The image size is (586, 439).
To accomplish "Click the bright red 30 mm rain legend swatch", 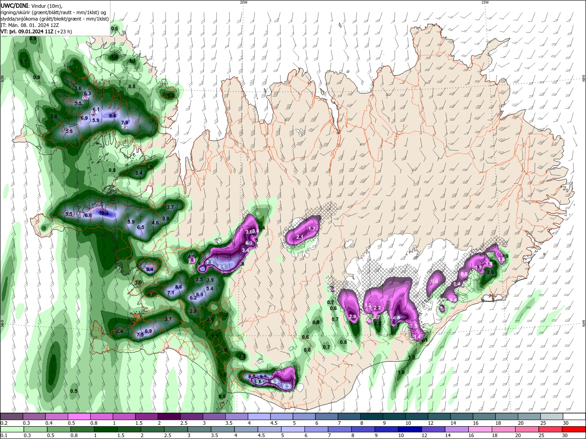I will coord(574,429).
